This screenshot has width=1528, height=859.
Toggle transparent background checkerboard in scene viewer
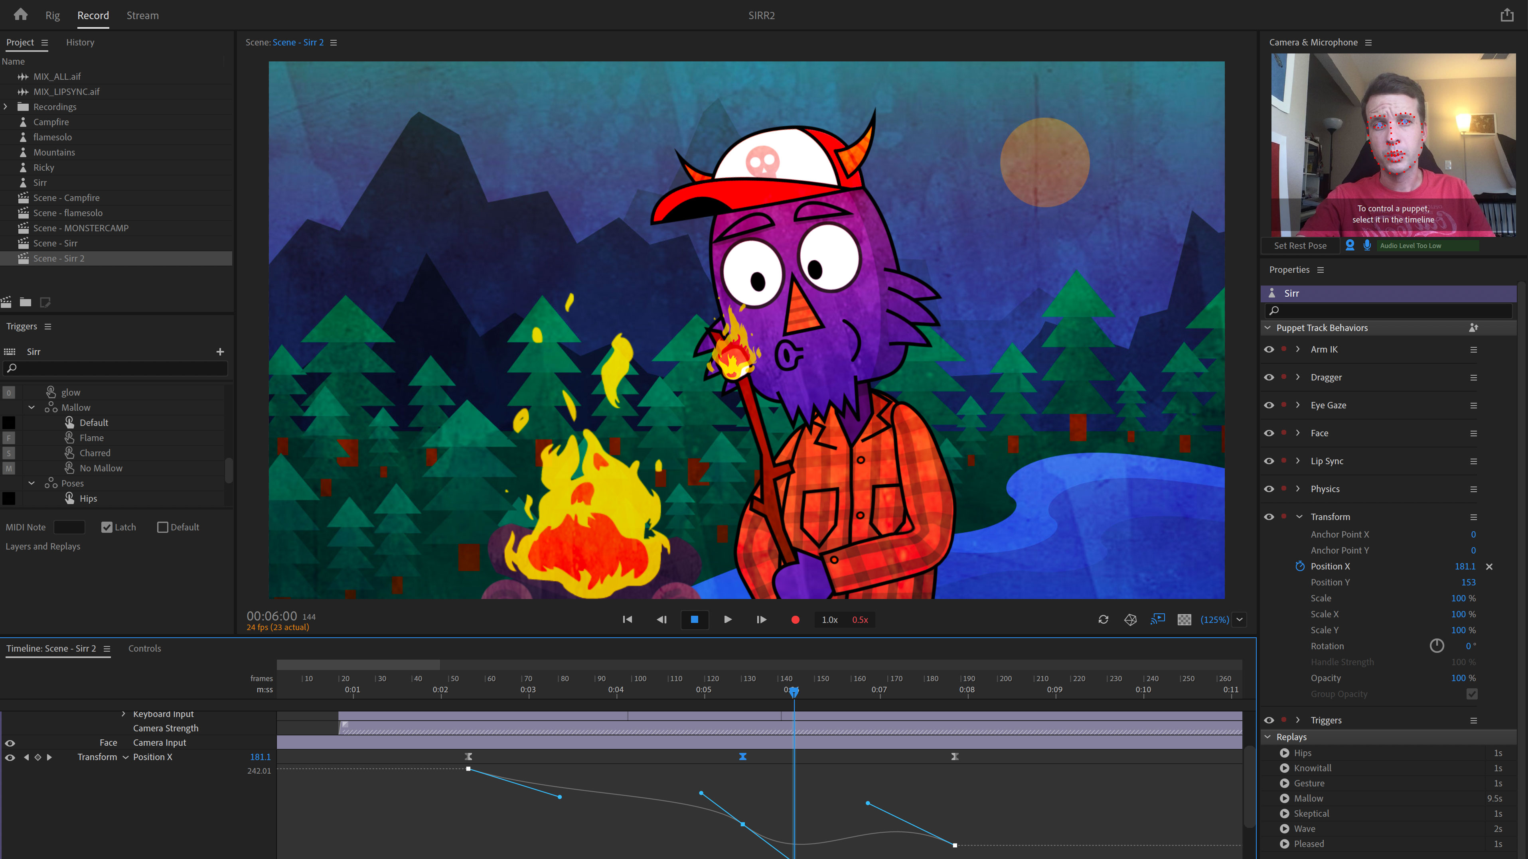[x=1184, y=619]
